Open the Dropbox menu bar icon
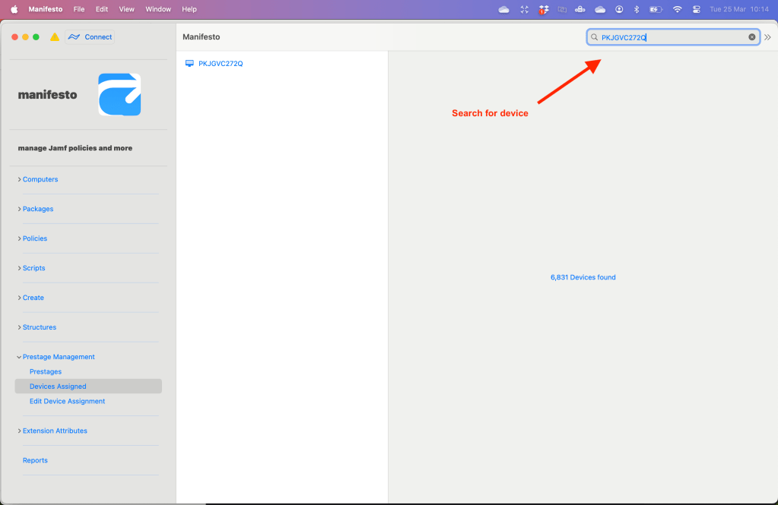This screenshot has height=505, width=778. pos(543,9)
